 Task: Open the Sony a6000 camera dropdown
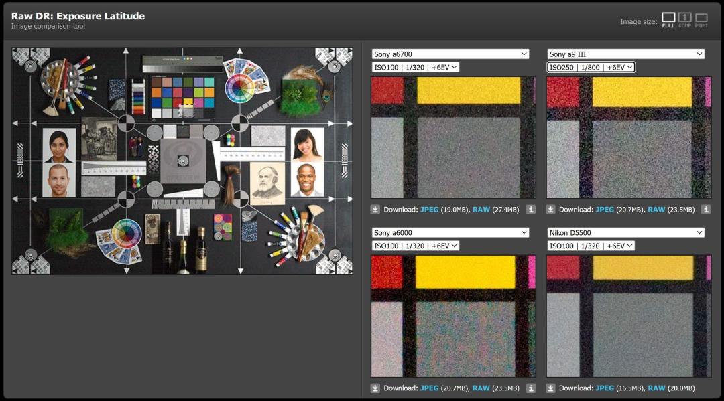pyautogui.click(x=450, y=233)
